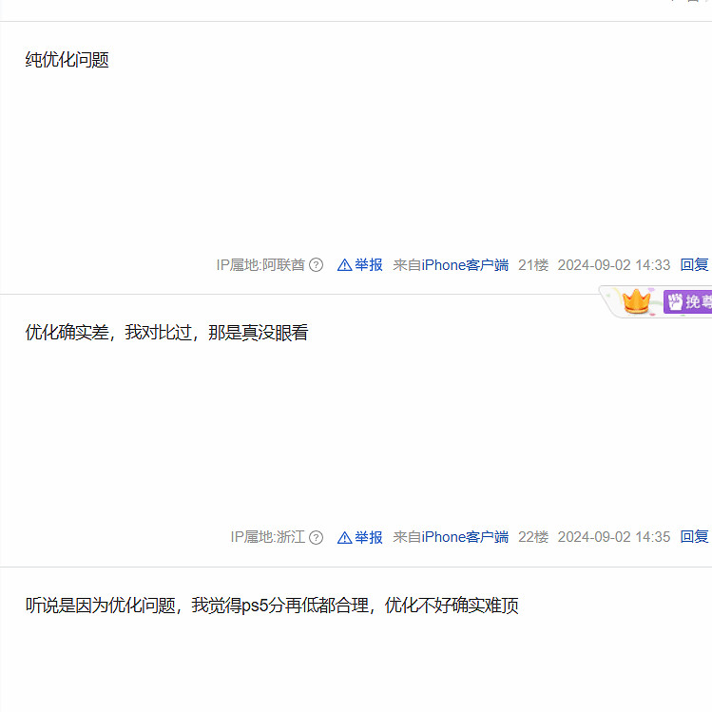Click the help icon beside IP属地:浙江

316,537
